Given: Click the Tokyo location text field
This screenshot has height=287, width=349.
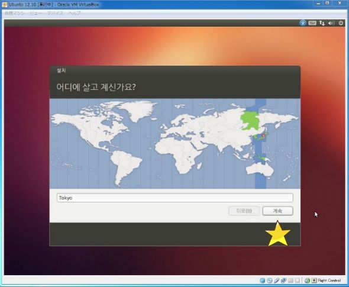Looking at the screenshot, I should pos(175,198).
